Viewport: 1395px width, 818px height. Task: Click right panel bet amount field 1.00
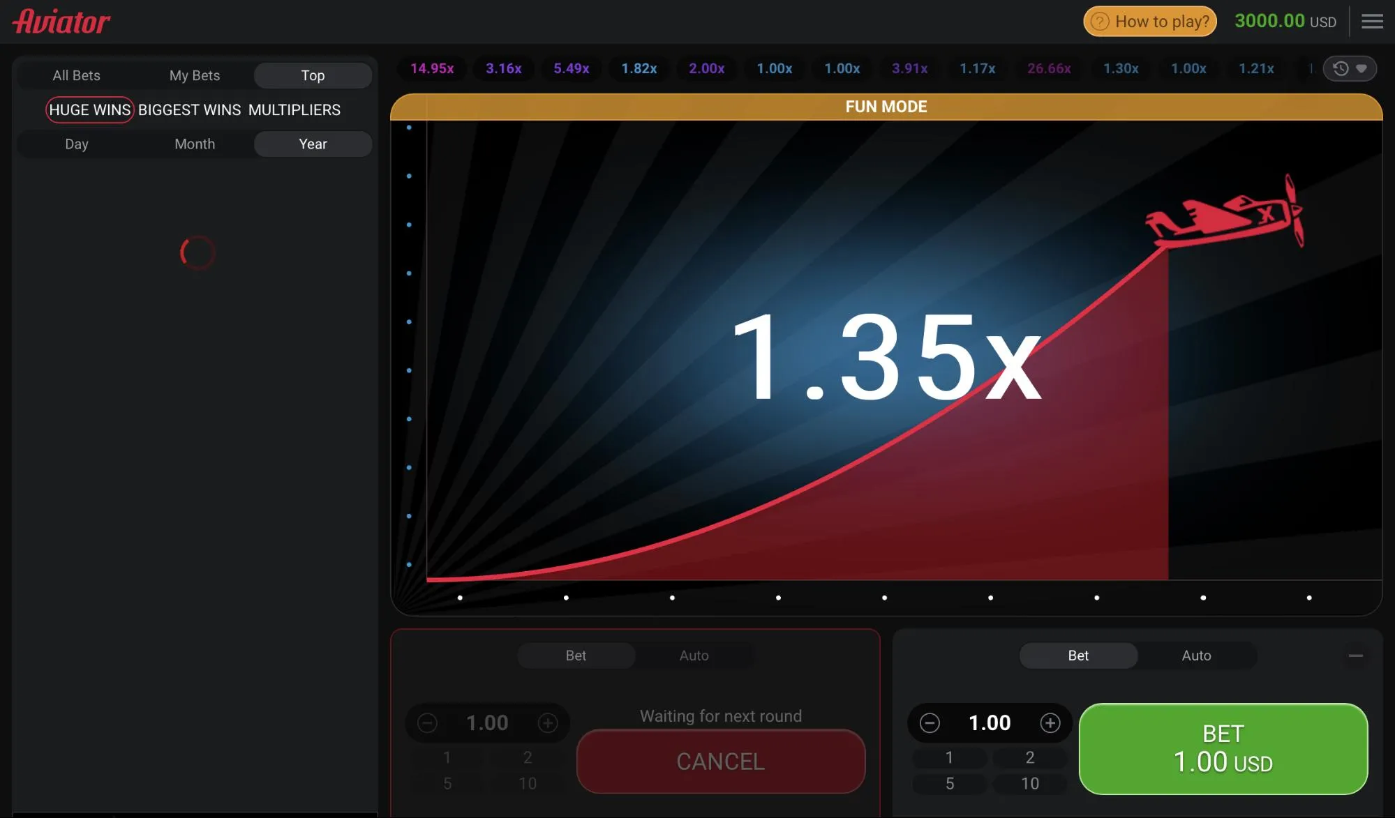pyautogui.click(x=990, y=723)
